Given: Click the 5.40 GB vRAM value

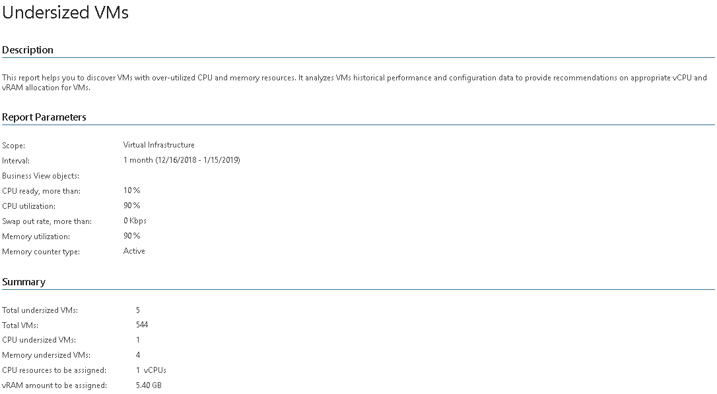Looking at the screenshot, I should (x=149, y=385).
